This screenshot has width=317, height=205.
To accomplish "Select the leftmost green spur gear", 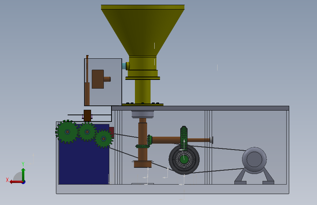I will (x=67, y=132).
